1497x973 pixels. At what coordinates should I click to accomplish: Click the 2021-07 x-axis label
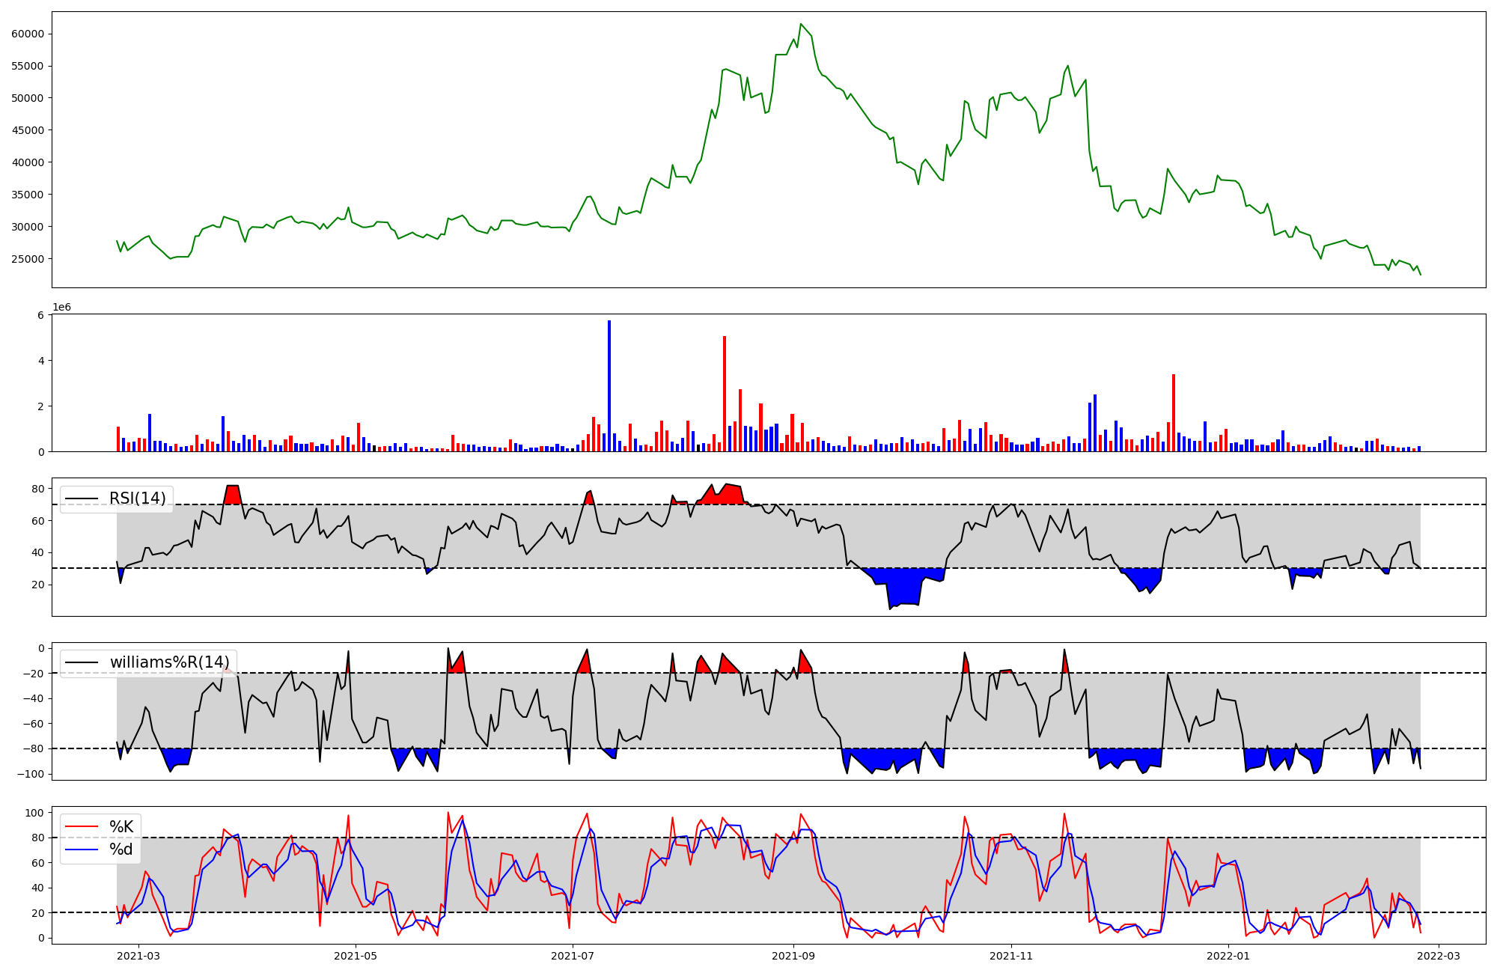(573, 956)
